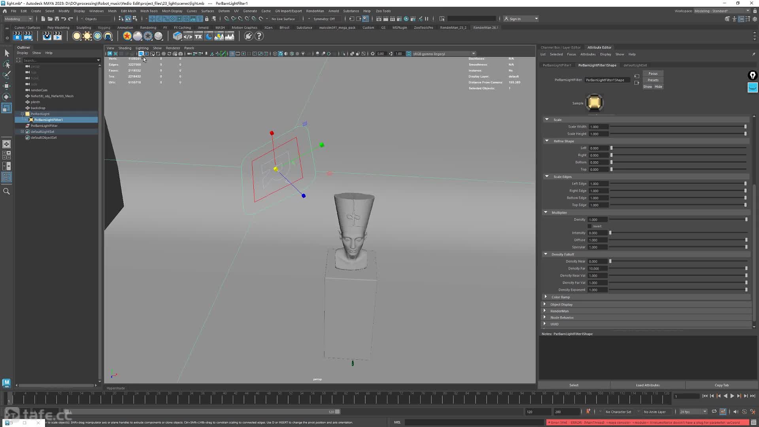The width and height of the screenshot is (759, 427).
Task: Toggle the pen-nib icon in the right sidebar
Action: (x=753, y=75)
